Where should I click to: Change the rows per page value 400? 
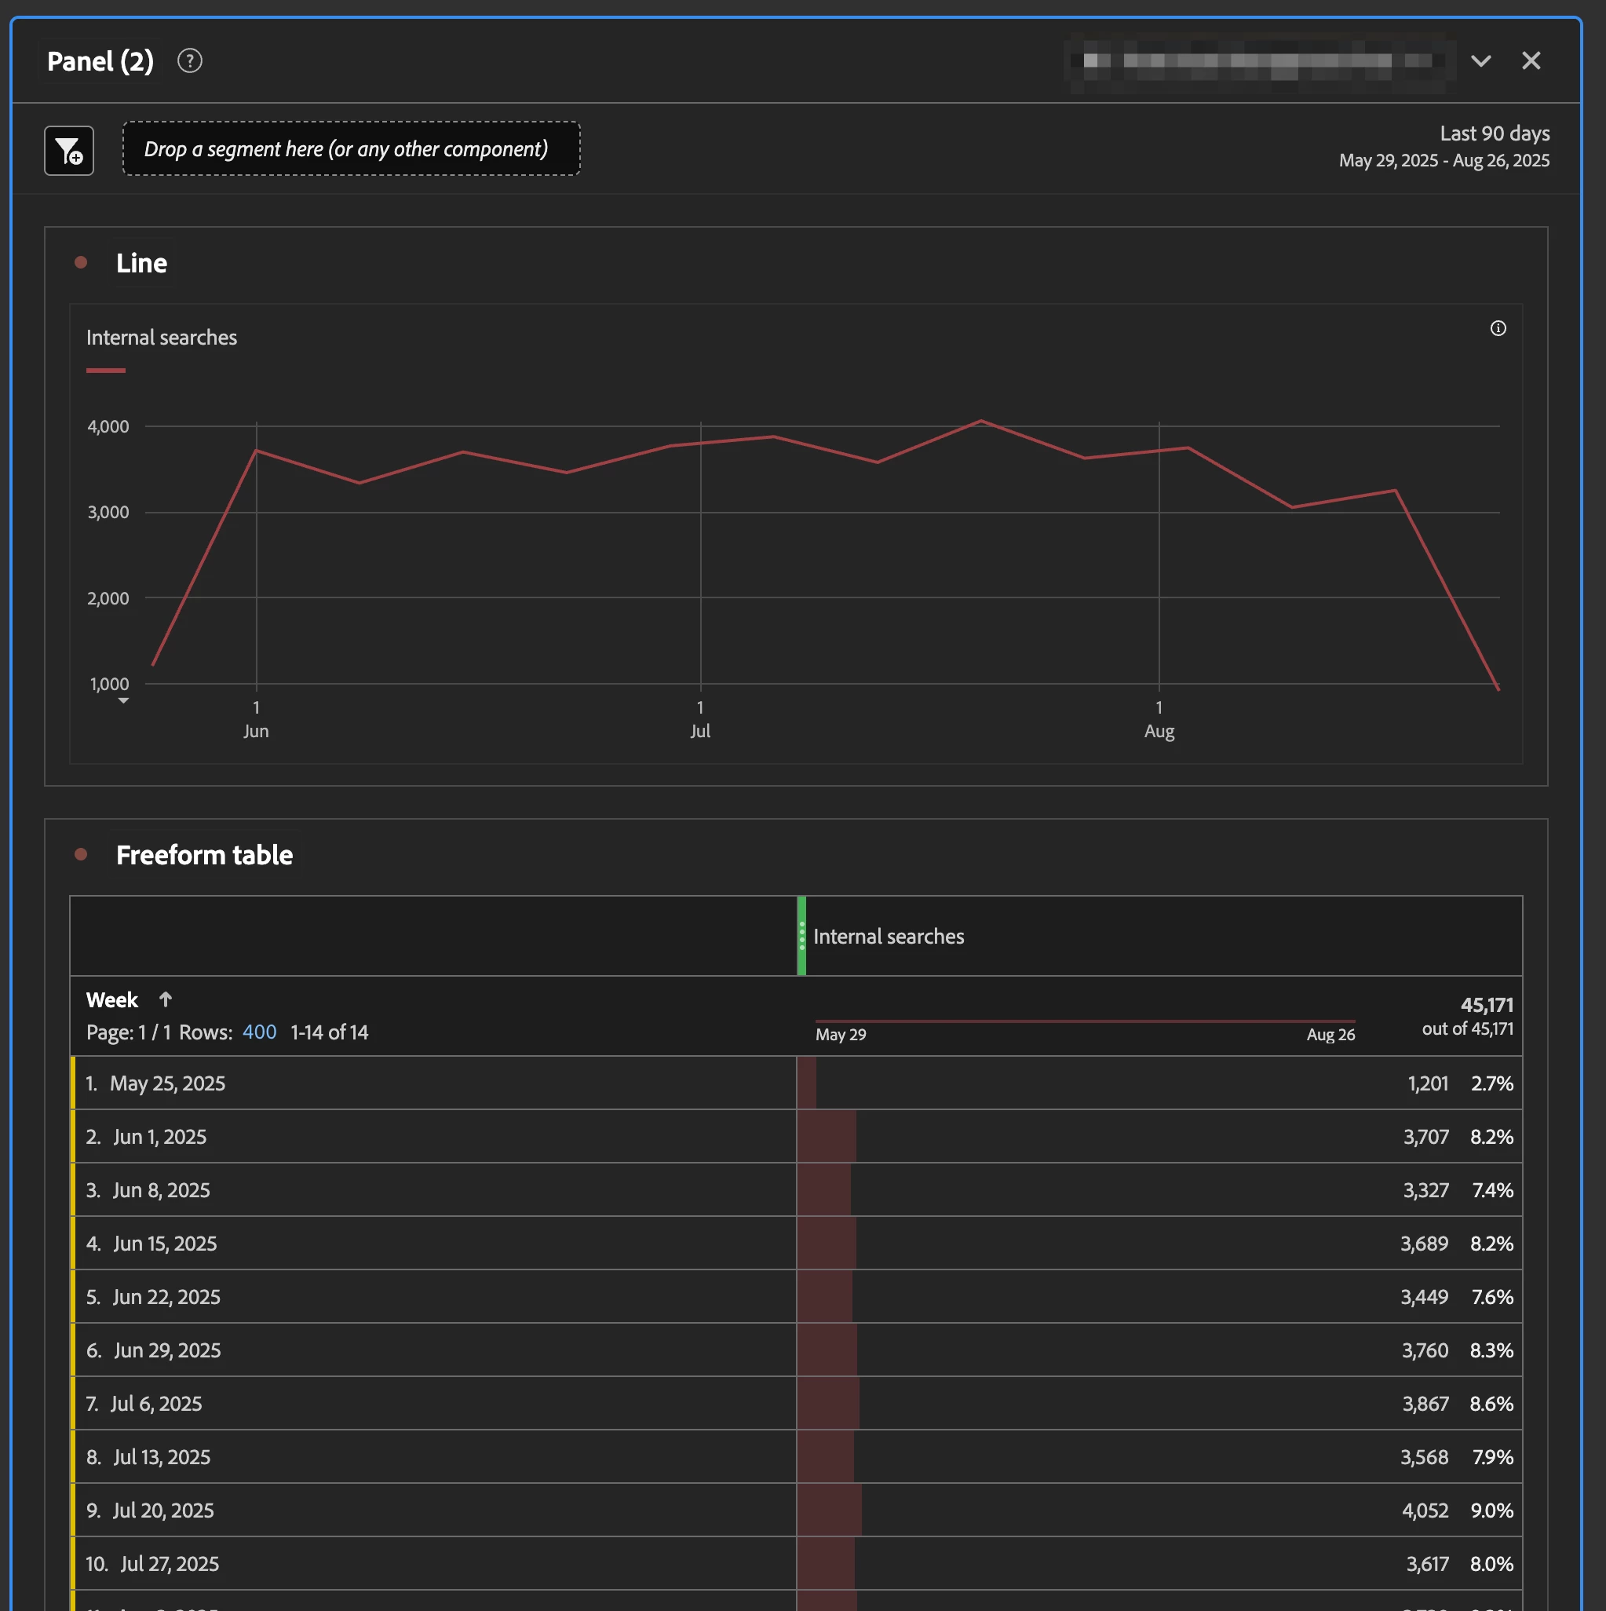pyautogui.click(x=259, y=1032)
